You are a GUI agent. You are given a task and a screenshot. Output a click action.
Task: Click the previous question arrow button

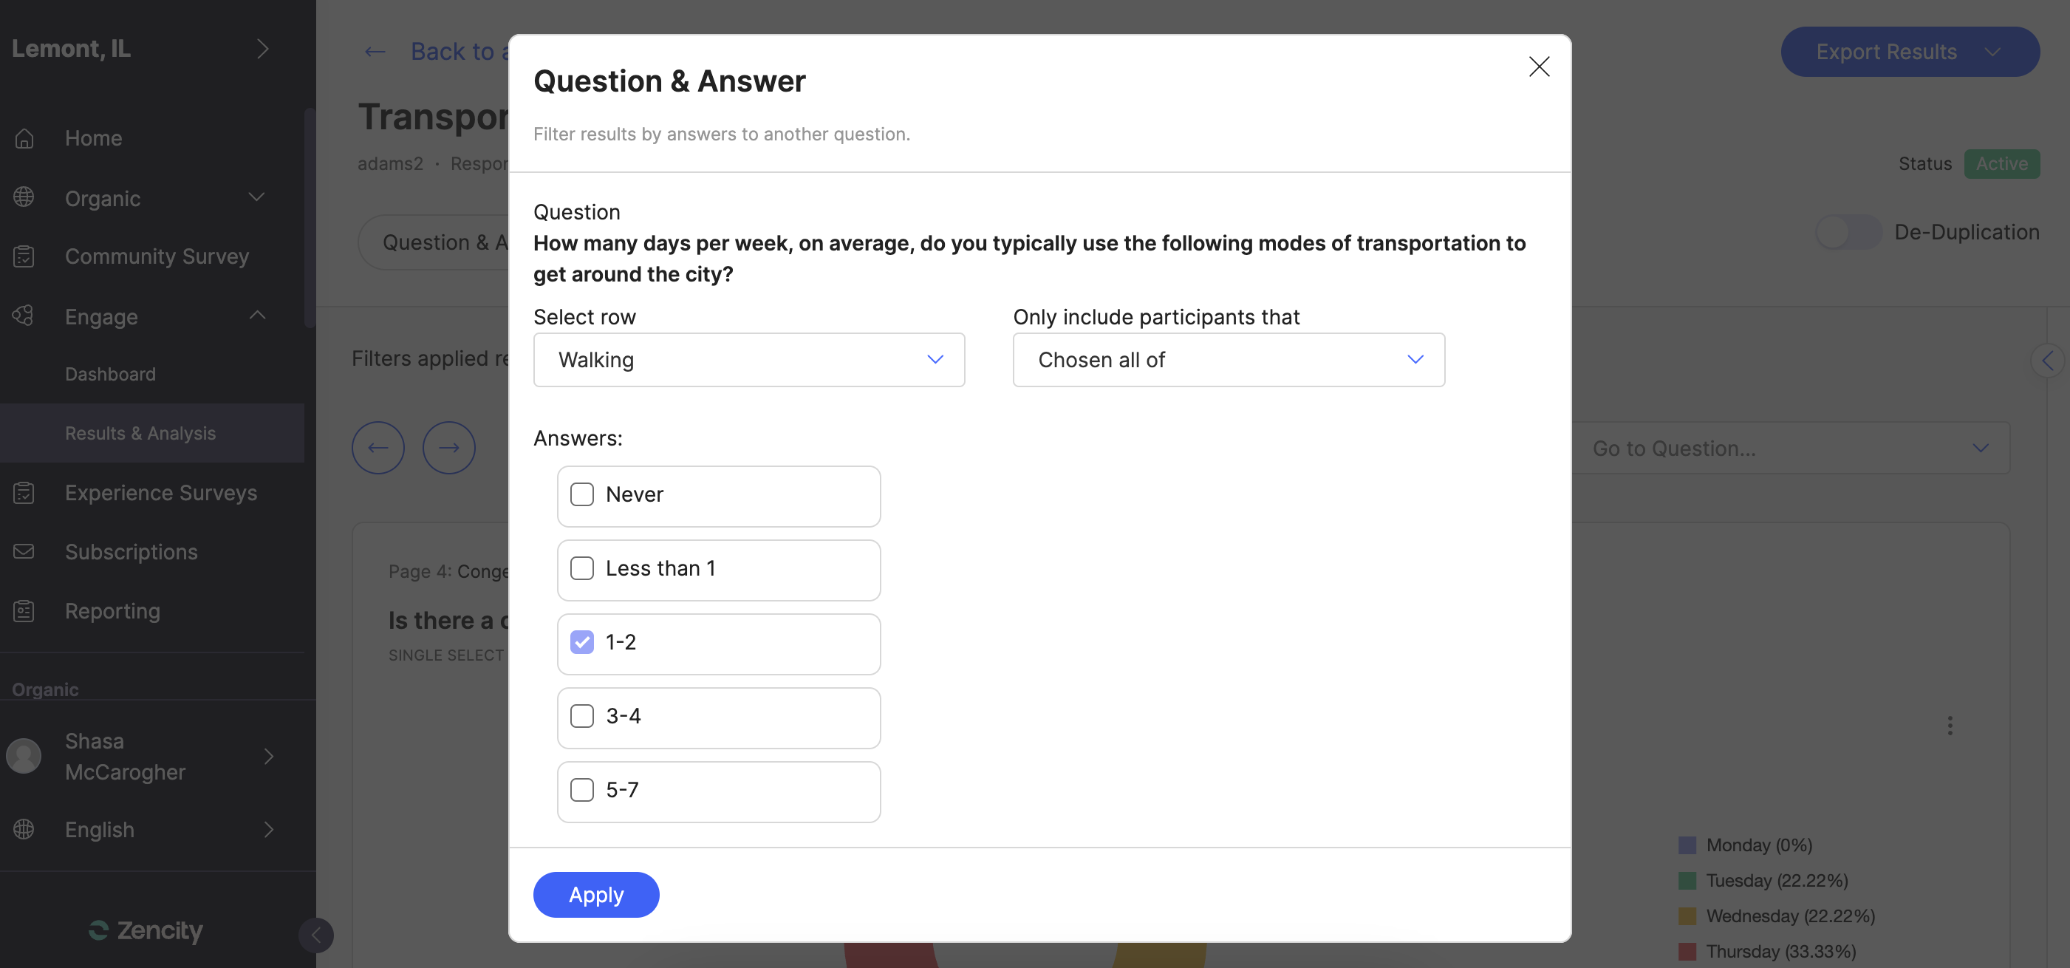(x=378, y=448)
